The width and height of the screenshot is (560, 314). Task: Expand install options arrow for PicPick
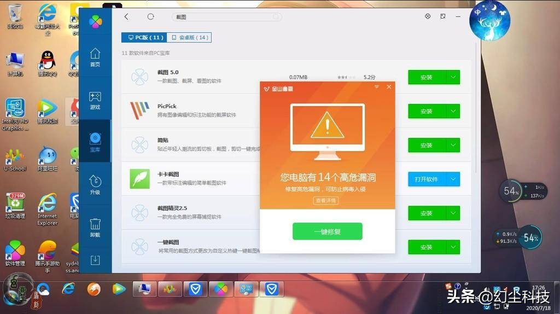point(453,111)
